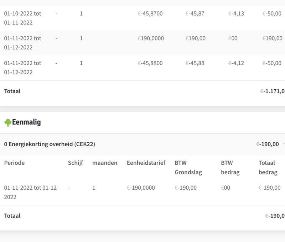Click the €190,0000 unit rate cell

[x=151, y=38]
